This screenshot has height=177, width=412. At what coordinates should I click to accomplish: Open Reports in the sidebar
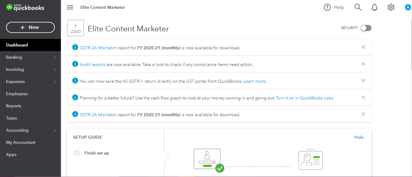14,106
